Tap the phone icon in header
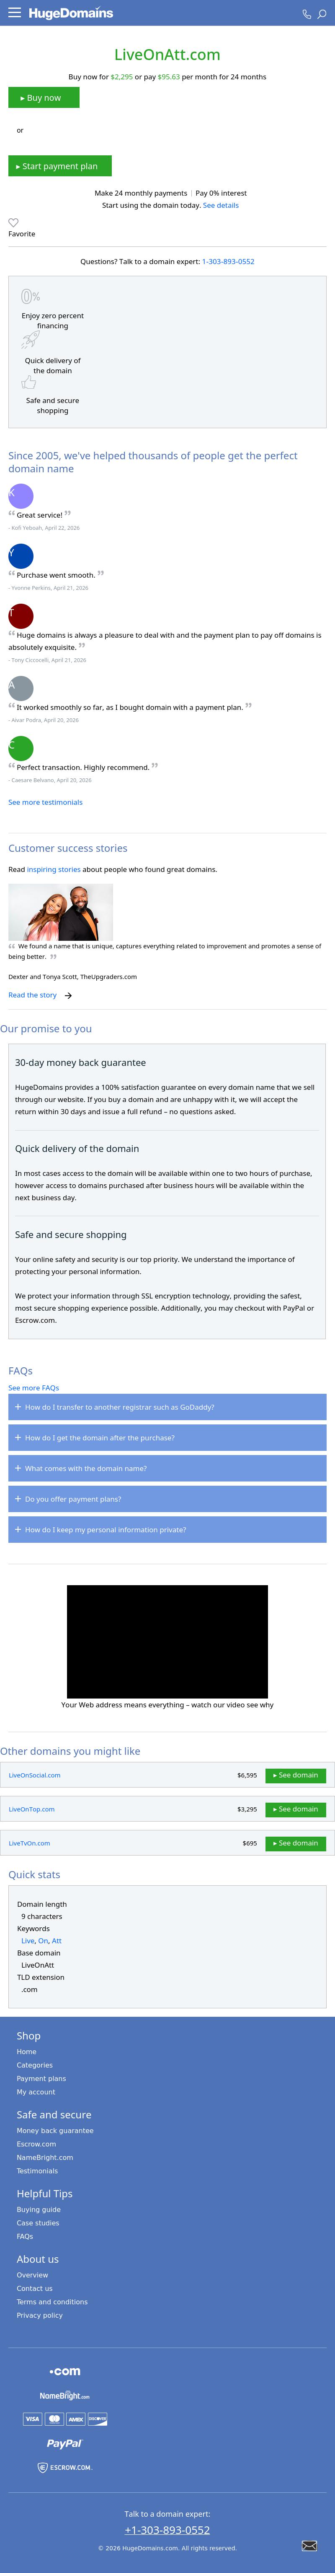This screenshot has width=335, height=2573. 306,14
